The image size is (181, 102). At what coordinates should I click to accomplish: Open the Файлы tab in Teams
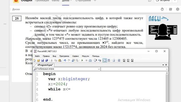pos(55,1)
